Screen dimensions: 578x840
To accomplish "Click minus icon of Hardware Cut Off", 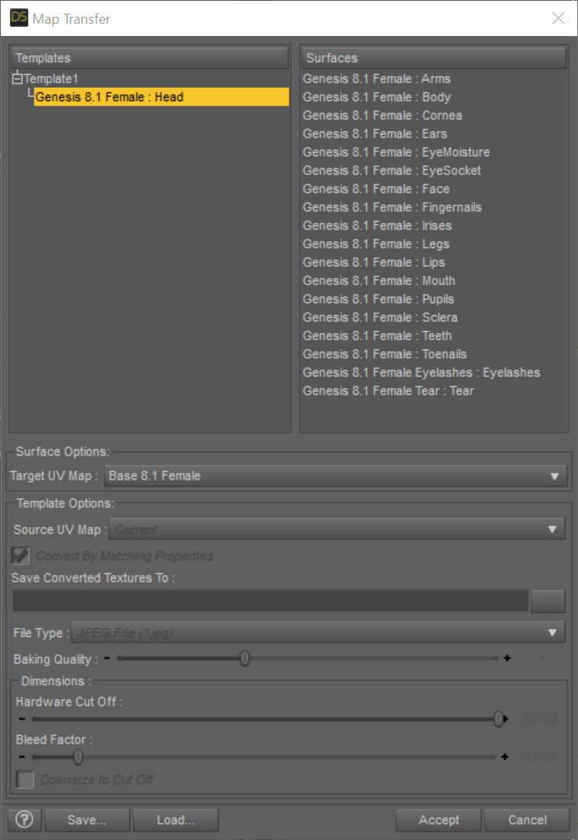I will tap(21, 719).
